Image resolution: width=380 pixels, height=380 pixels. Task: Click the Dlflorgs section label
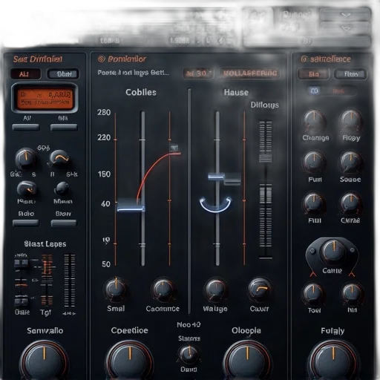pos(264,105)
